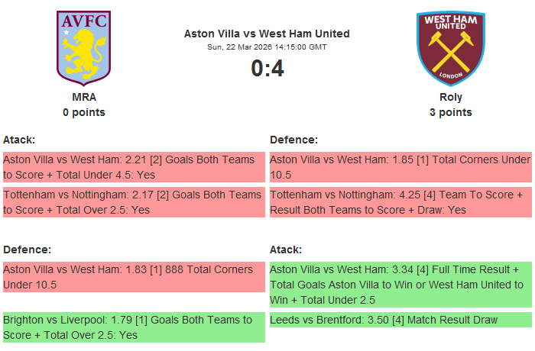Click Roly's 3 points label

(x=451, y=112)
